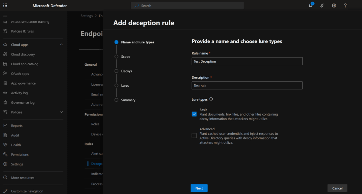This screenshot has height=194, width=362.
Task: Open the help question mark icon
Action: (345, 6)
